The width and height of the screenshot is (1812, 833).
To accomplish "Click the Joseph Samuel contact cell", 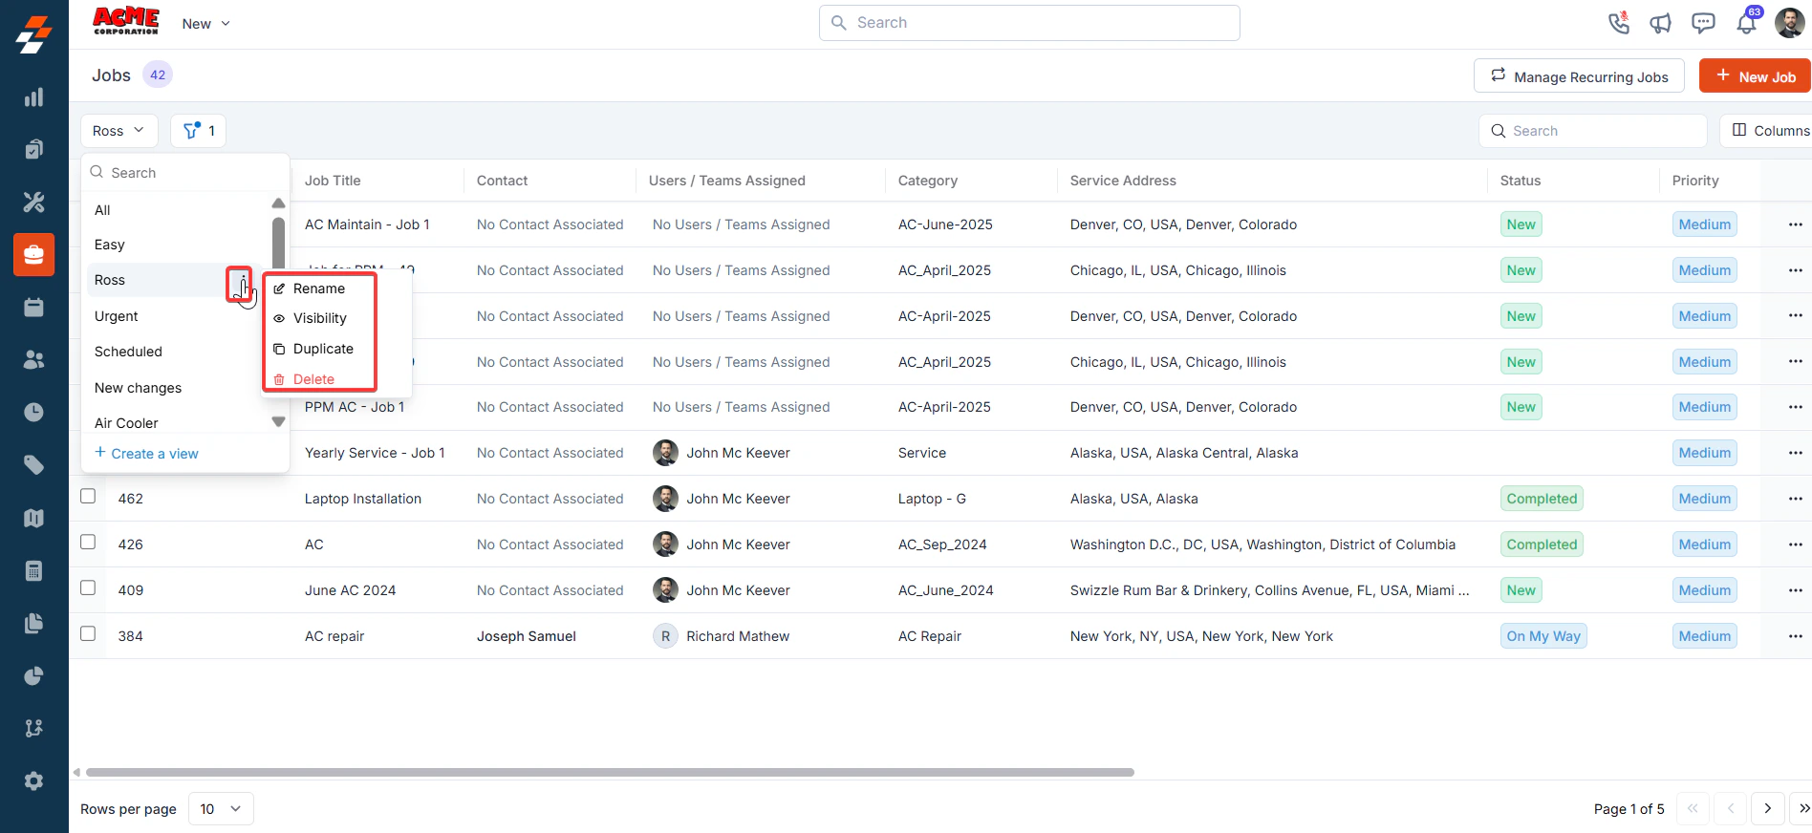I will tap(527, 636).
